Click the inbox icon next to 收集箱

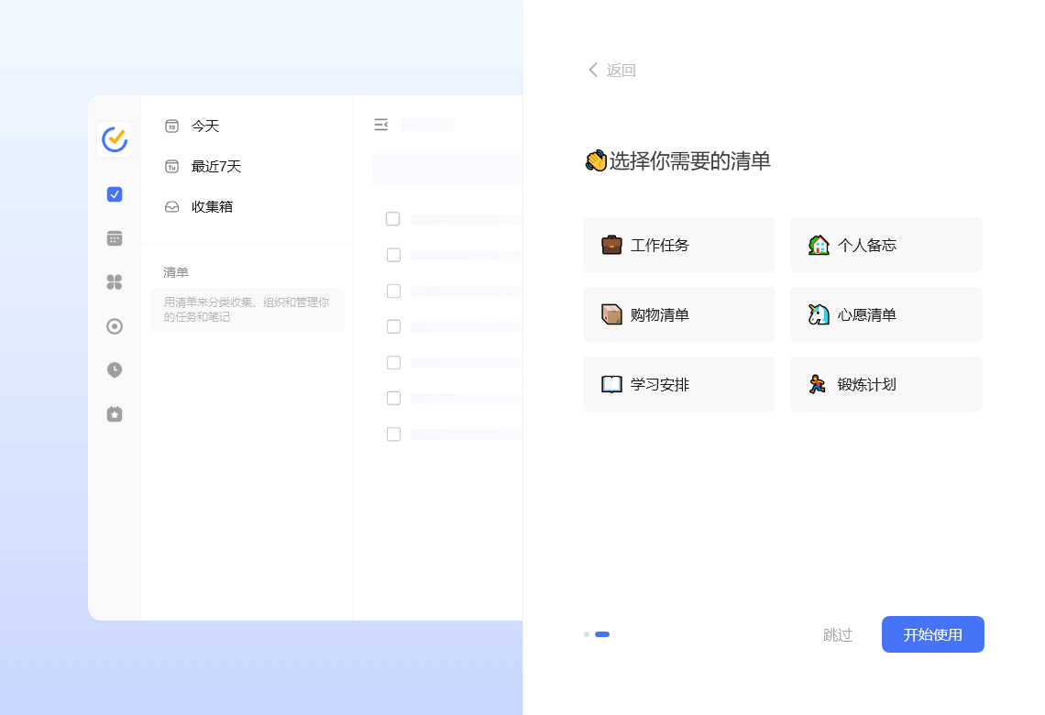click(172, 206)
